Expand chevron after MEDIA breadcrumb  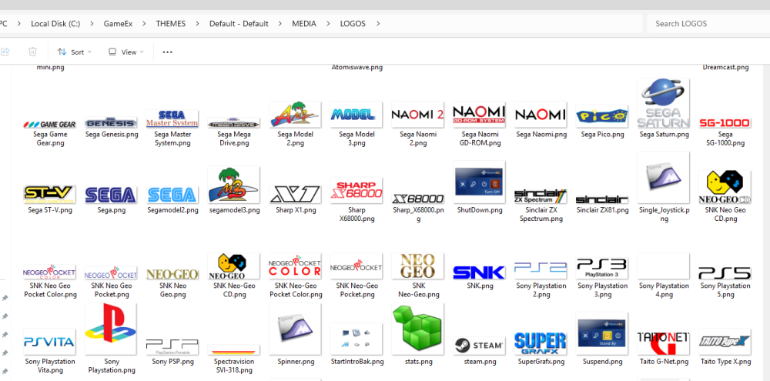[328, 24]
